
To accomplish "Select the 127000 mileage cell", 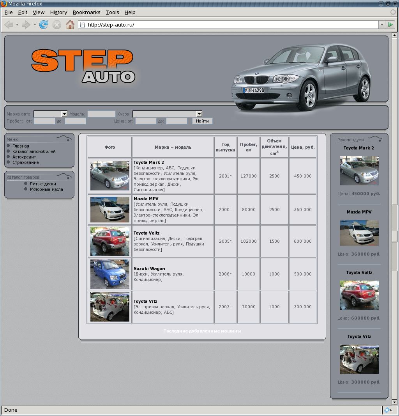I will coord(249,176).
